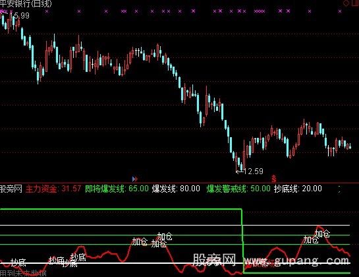The height and width of the screenshot is (277, 359).
Task: Click the red diamond icon at the top right
Action: point(346,3)
